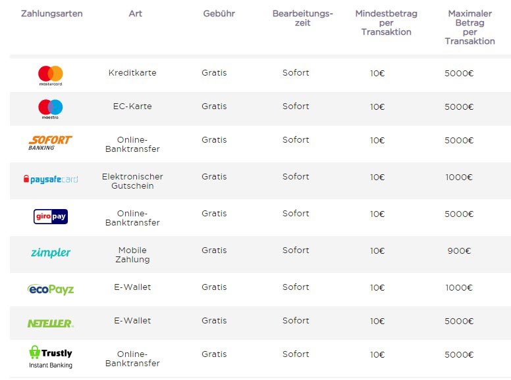Screen dimensions: 511x380
Task: Click Mobile Zahlung in Zimpler row
Action: coord(132,255)
